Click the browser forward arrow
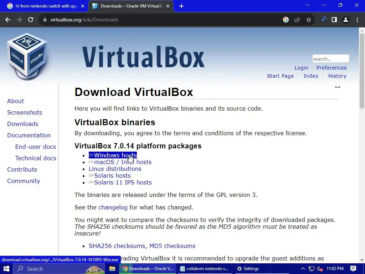365x274 pixels. pyautogui.click(x=19, y=20)
